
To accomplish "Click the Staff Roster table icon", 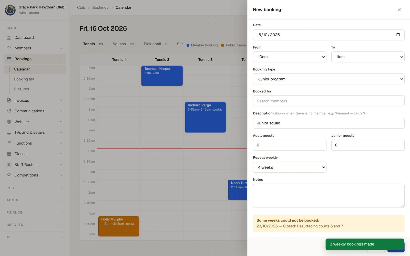I will click(x=9, y=165).
